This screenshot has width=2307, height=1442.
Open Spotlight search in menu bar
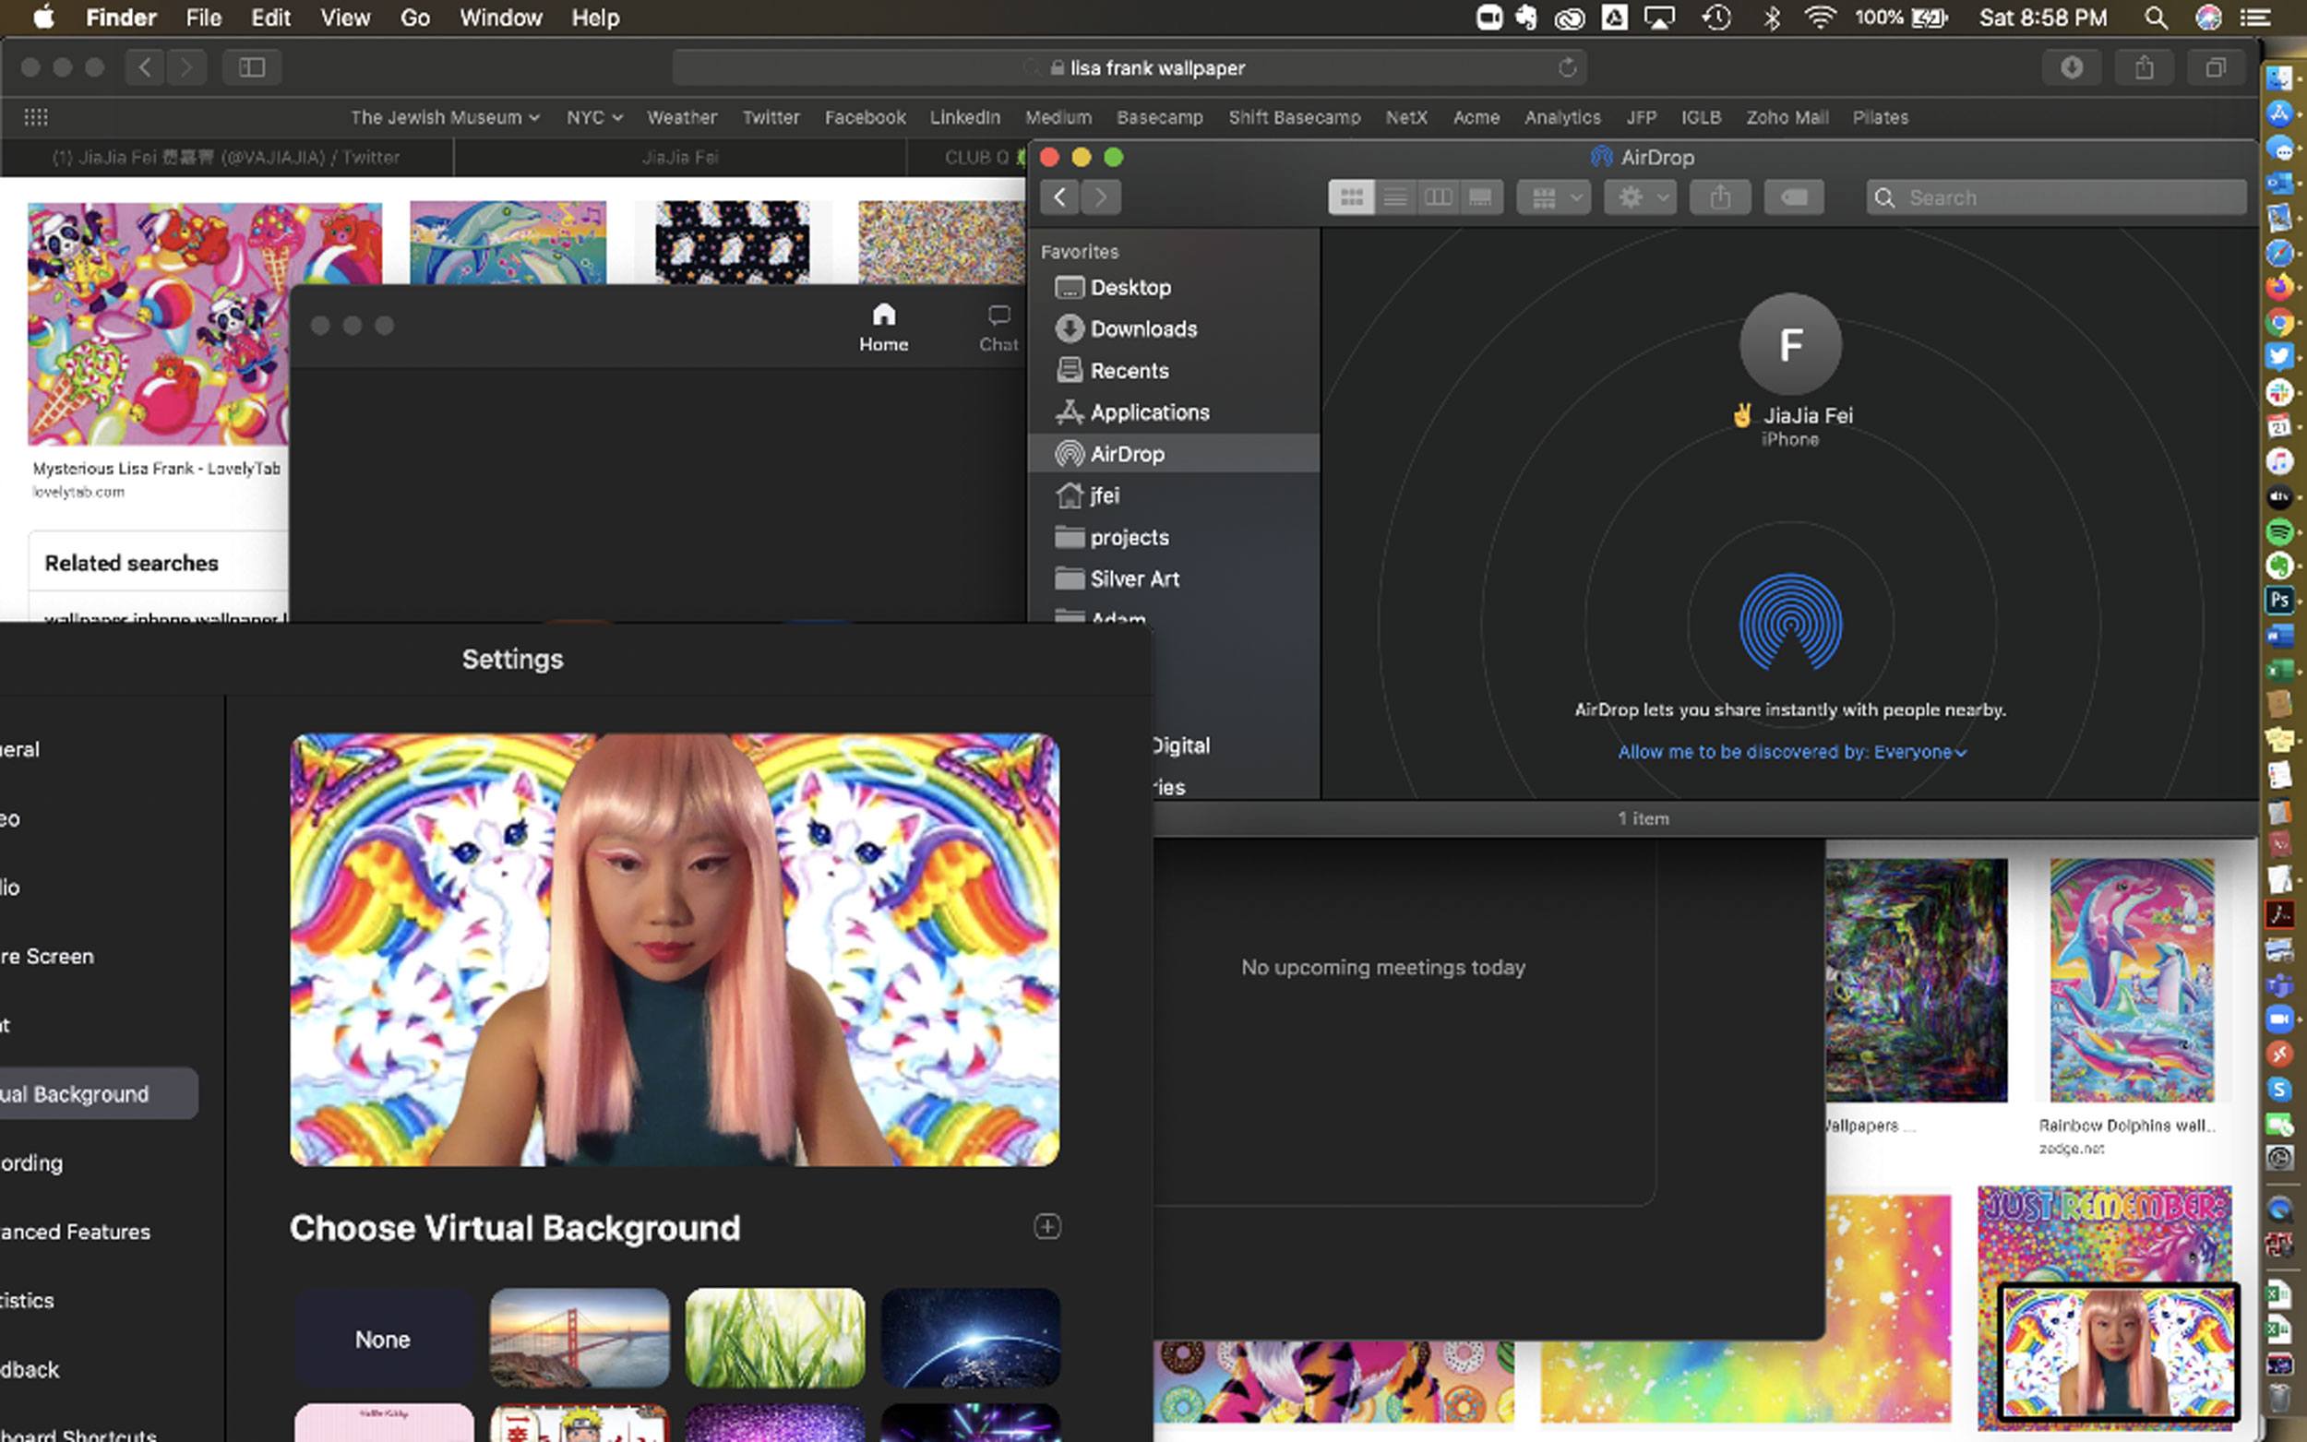(2155, 18)
